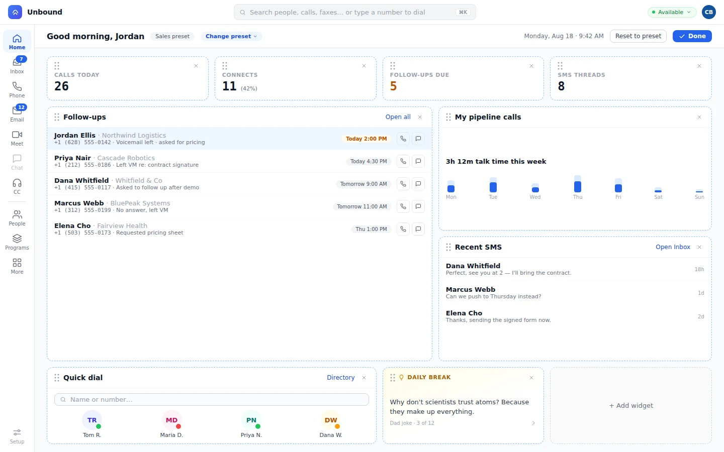Open the Setup sliders icon

pyautogui.click(x=17, y=436)
